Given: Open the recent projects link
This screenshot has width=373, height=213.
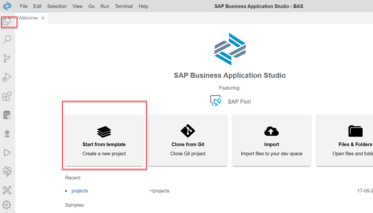Looking at the screenshot, I should [x=80, y=191].
